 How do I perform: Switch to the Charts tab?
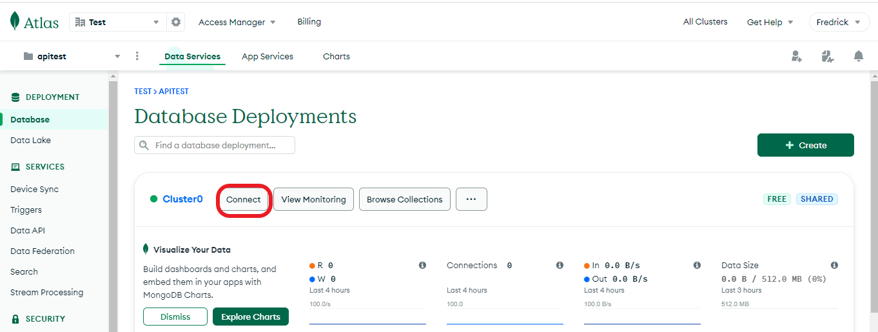pyautogui.click(x=337, y=56)
